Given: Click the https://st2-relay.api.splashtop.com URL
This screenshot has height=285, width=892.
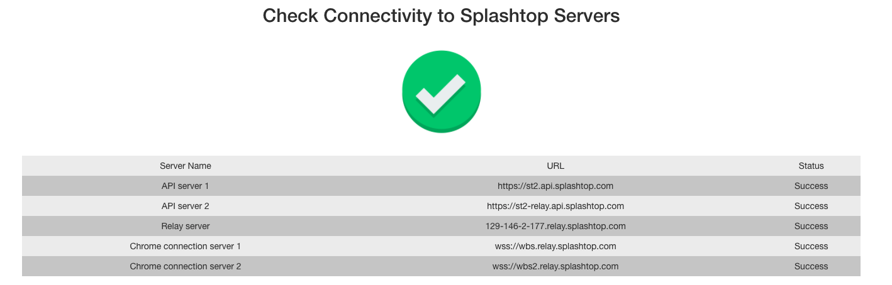Looking at the screenshot, I should click(x=555, y=206).
